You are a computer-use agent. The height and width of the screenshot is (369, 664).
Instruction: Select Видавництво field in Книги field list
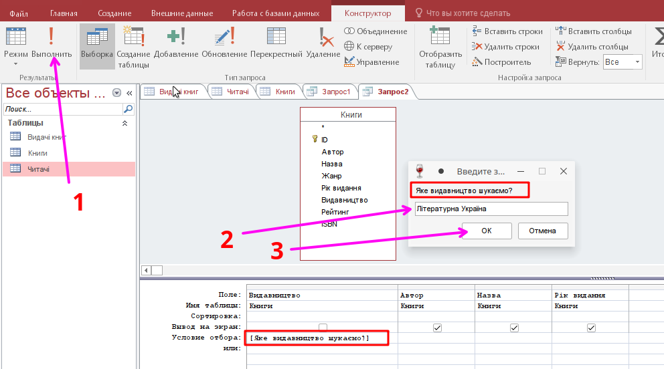coord(344,200)
